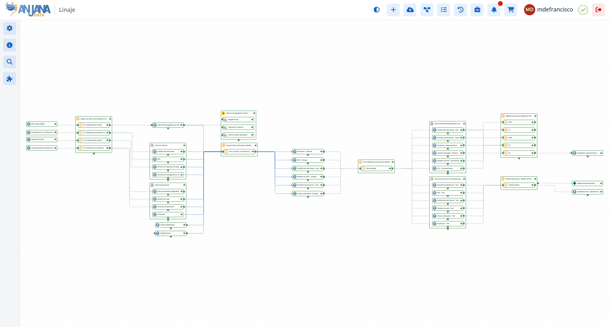This screenshot has width=611, height=327.
Task: Click the plus create new button
Action: click(393, 10)
